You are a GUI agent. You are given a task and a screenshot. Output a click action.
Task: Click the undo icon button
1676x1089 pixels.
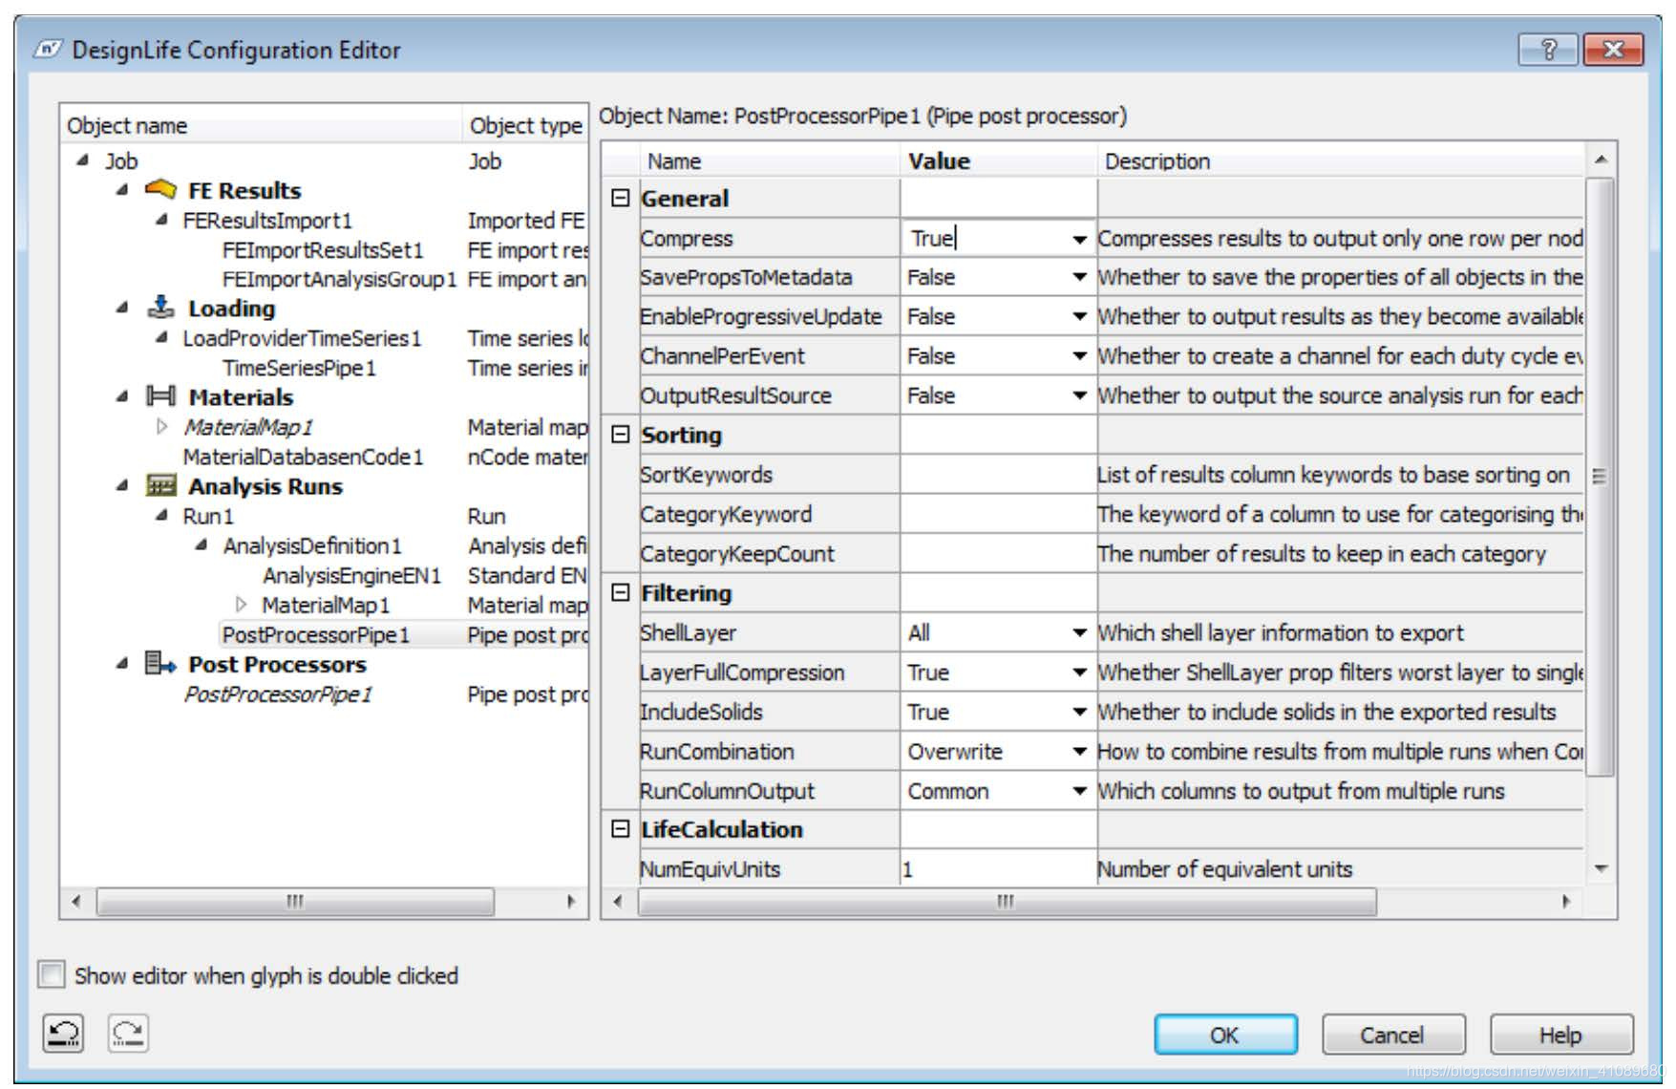64,1033
